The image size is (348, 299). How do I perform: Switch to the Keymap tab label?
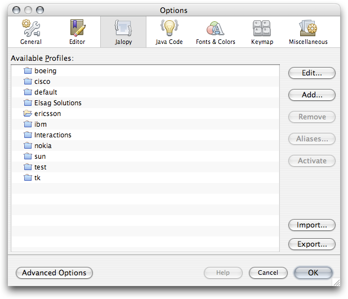click(x=262, y=42)
